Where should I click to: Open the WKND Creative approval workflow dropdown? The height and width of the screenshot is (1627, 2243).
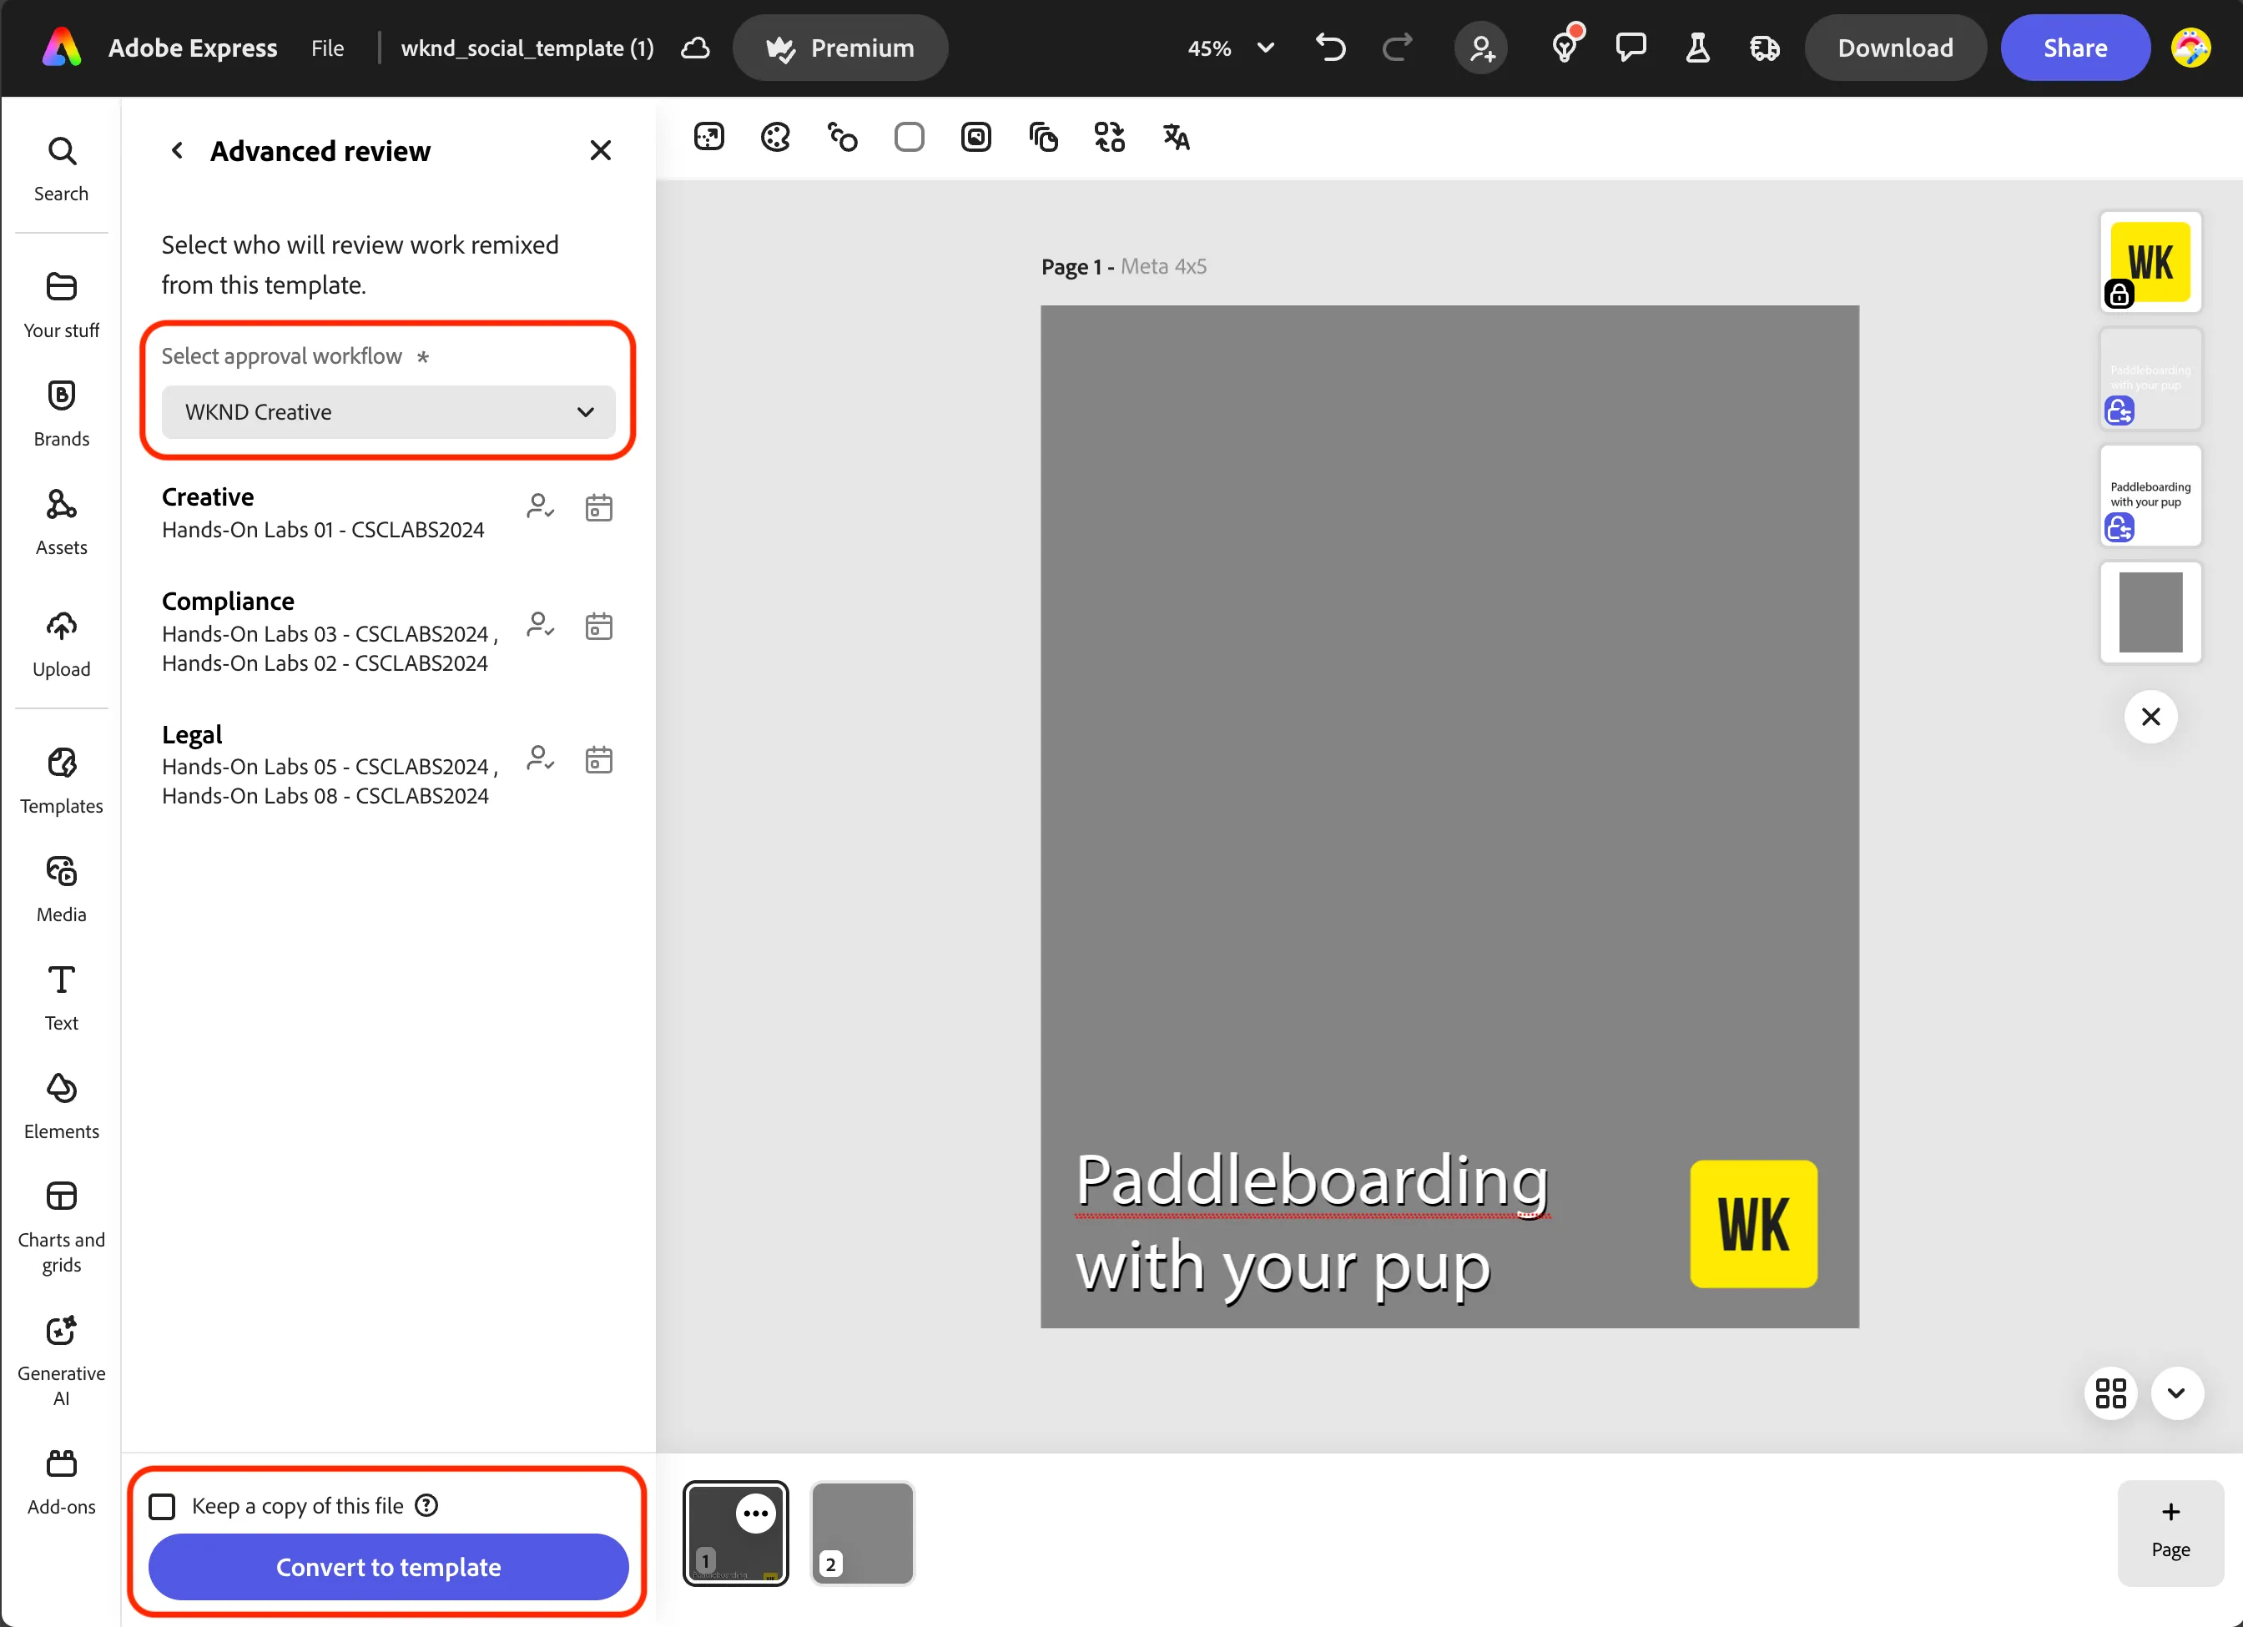(388, 411)
